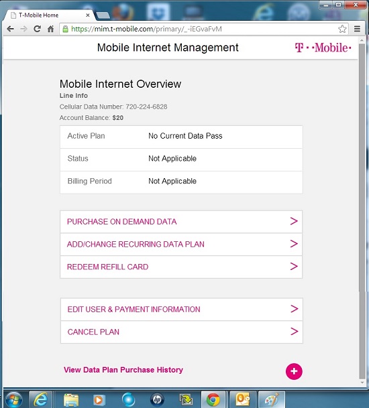Open the browser home page icon
This screenshot has height=408, width=369.
click(x=50, y=29)
